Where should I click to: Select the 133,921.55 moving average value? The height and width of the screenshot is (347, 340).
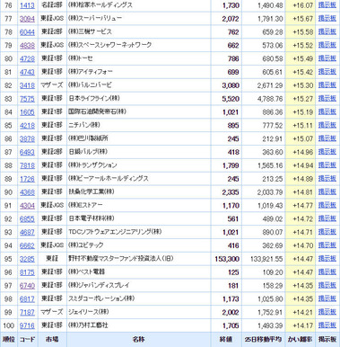tap(266, 259)
